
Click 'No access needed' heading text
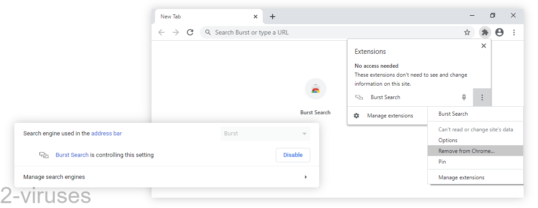click(x=377, y=66)
